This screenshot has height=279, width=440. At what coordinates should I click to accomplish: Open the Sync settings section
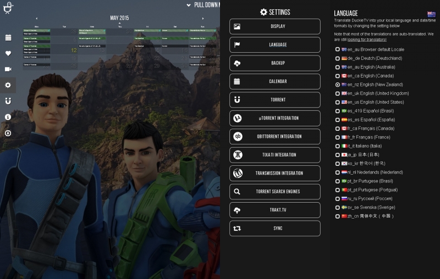pyautogui.click(x=274, y=228)
